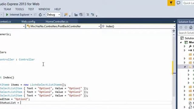The height and width of the screenshot is (109, 194).
Task: Collapse the highlighted open folder node
Action: (x=185, y=67)
